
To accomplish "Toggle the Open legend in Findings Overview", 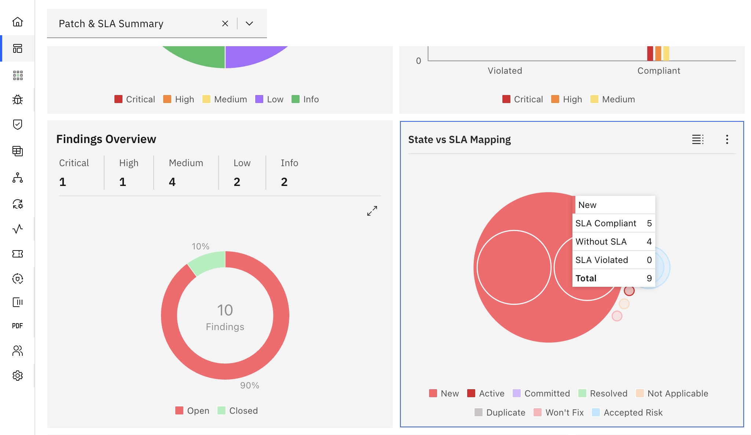I will point(192,410).
